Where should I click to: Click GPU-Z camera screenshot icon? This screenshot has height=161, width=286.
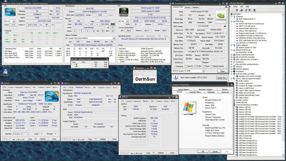click(226, 7)
